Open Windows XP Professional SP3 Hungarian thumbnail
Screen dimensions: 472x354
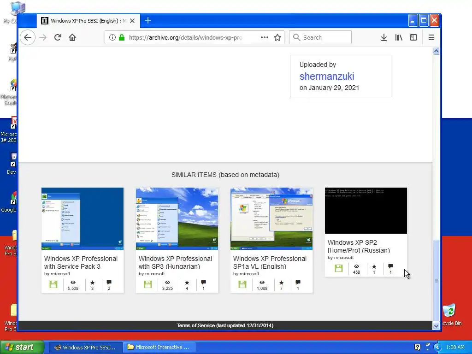point(177,218)
